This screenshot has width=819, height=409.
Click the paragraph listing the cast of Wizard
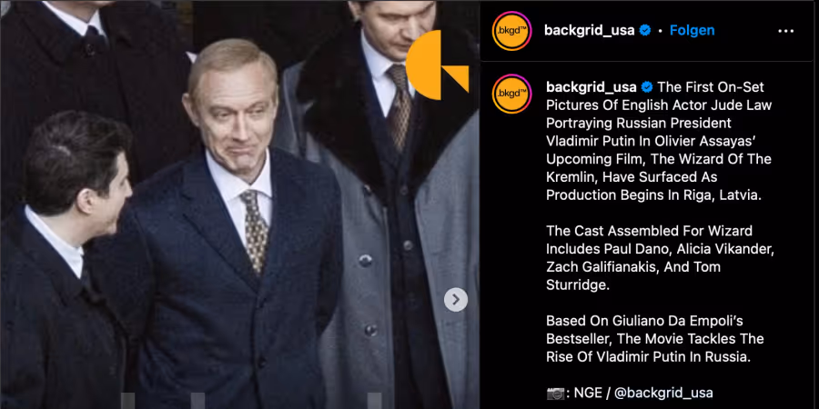click(x=661, y=258)
